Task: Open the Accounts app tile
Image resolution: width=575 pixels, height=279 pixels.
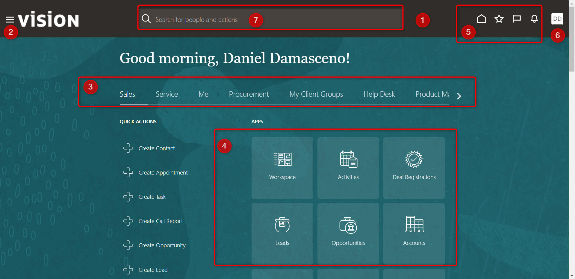Action: tap(414, 233)
